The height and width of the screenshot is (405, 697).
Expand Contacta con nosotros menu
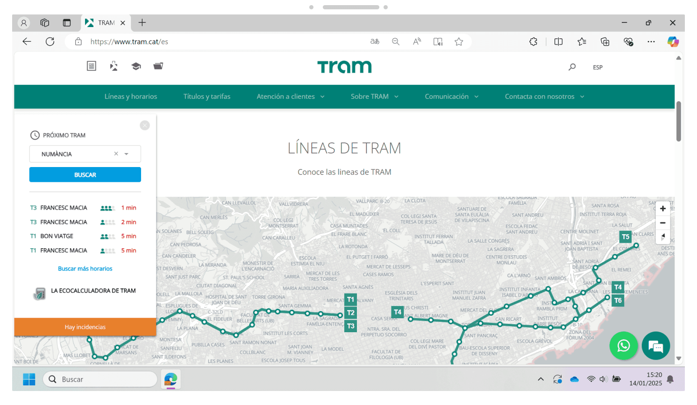[x=545, y=97]
